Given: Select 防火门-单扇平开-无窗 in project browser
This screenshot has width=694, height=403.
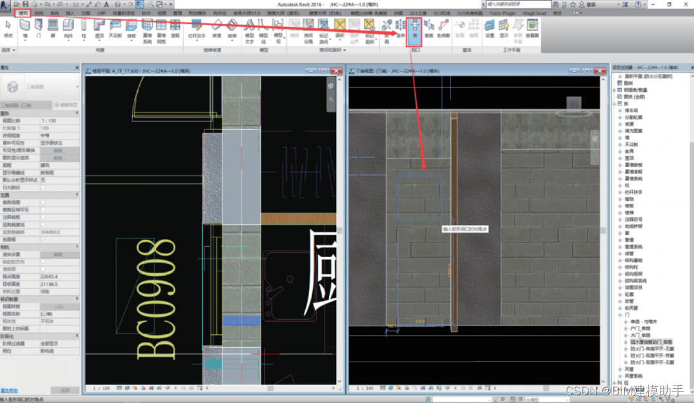Looking at the screenshot, I should point(652,349).
